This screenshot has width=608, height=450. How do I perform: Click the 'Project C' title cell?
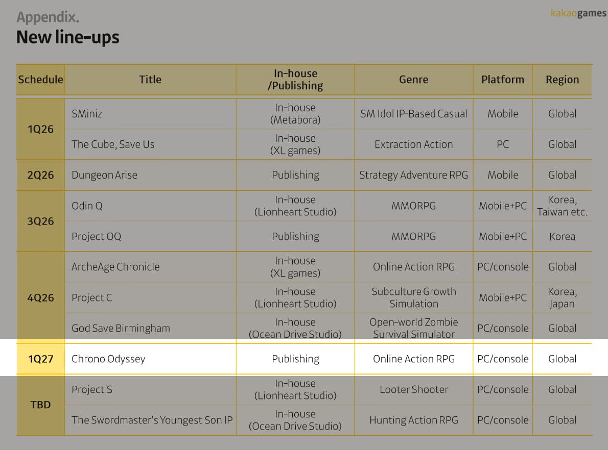pos(150,297)
